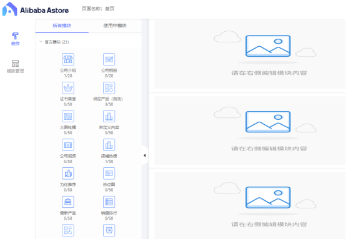This screenshot has width=346, height=239.
Task: Add the 公司相册 company album module
Action: point(109,59)
